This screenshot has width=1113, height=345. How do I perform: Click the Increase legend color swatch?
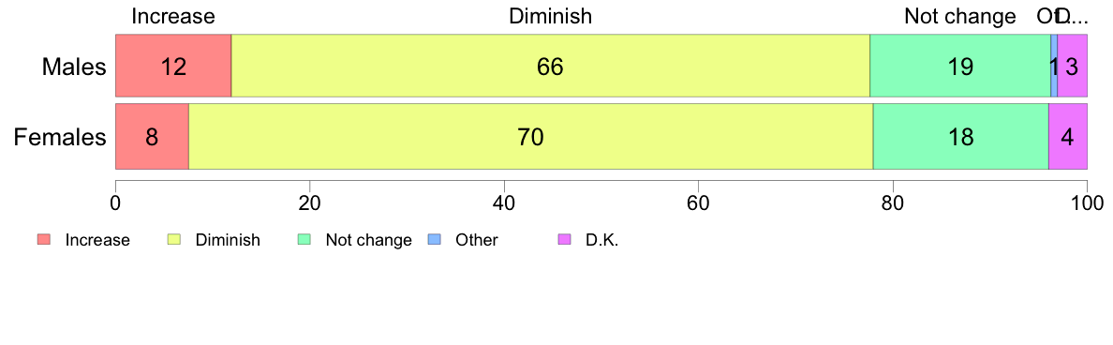pos(43,240)
